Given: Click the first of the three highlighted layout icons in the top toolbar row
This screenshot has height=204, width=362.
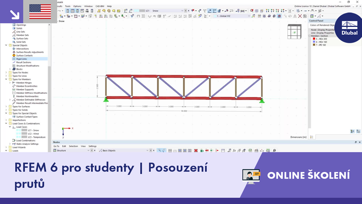Looking at the screenshot, I should pos(68,11).
